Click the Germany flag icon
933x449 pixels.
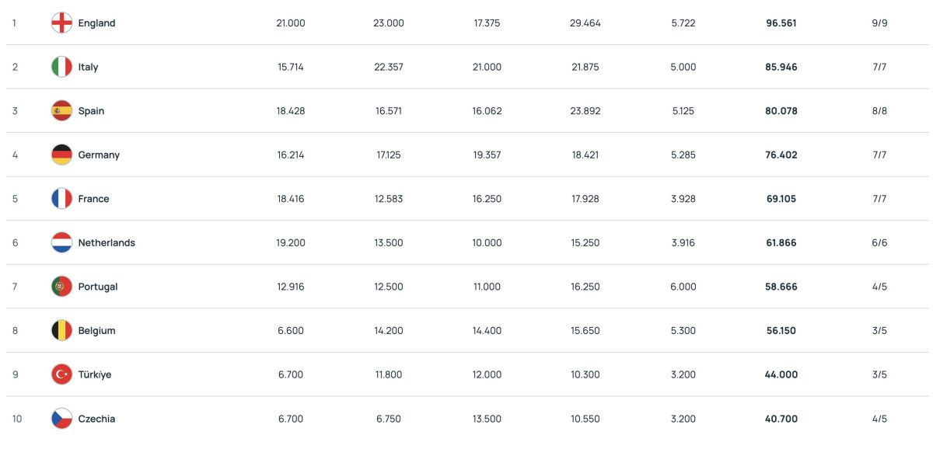pyautogui.click(x=61, y=155)
